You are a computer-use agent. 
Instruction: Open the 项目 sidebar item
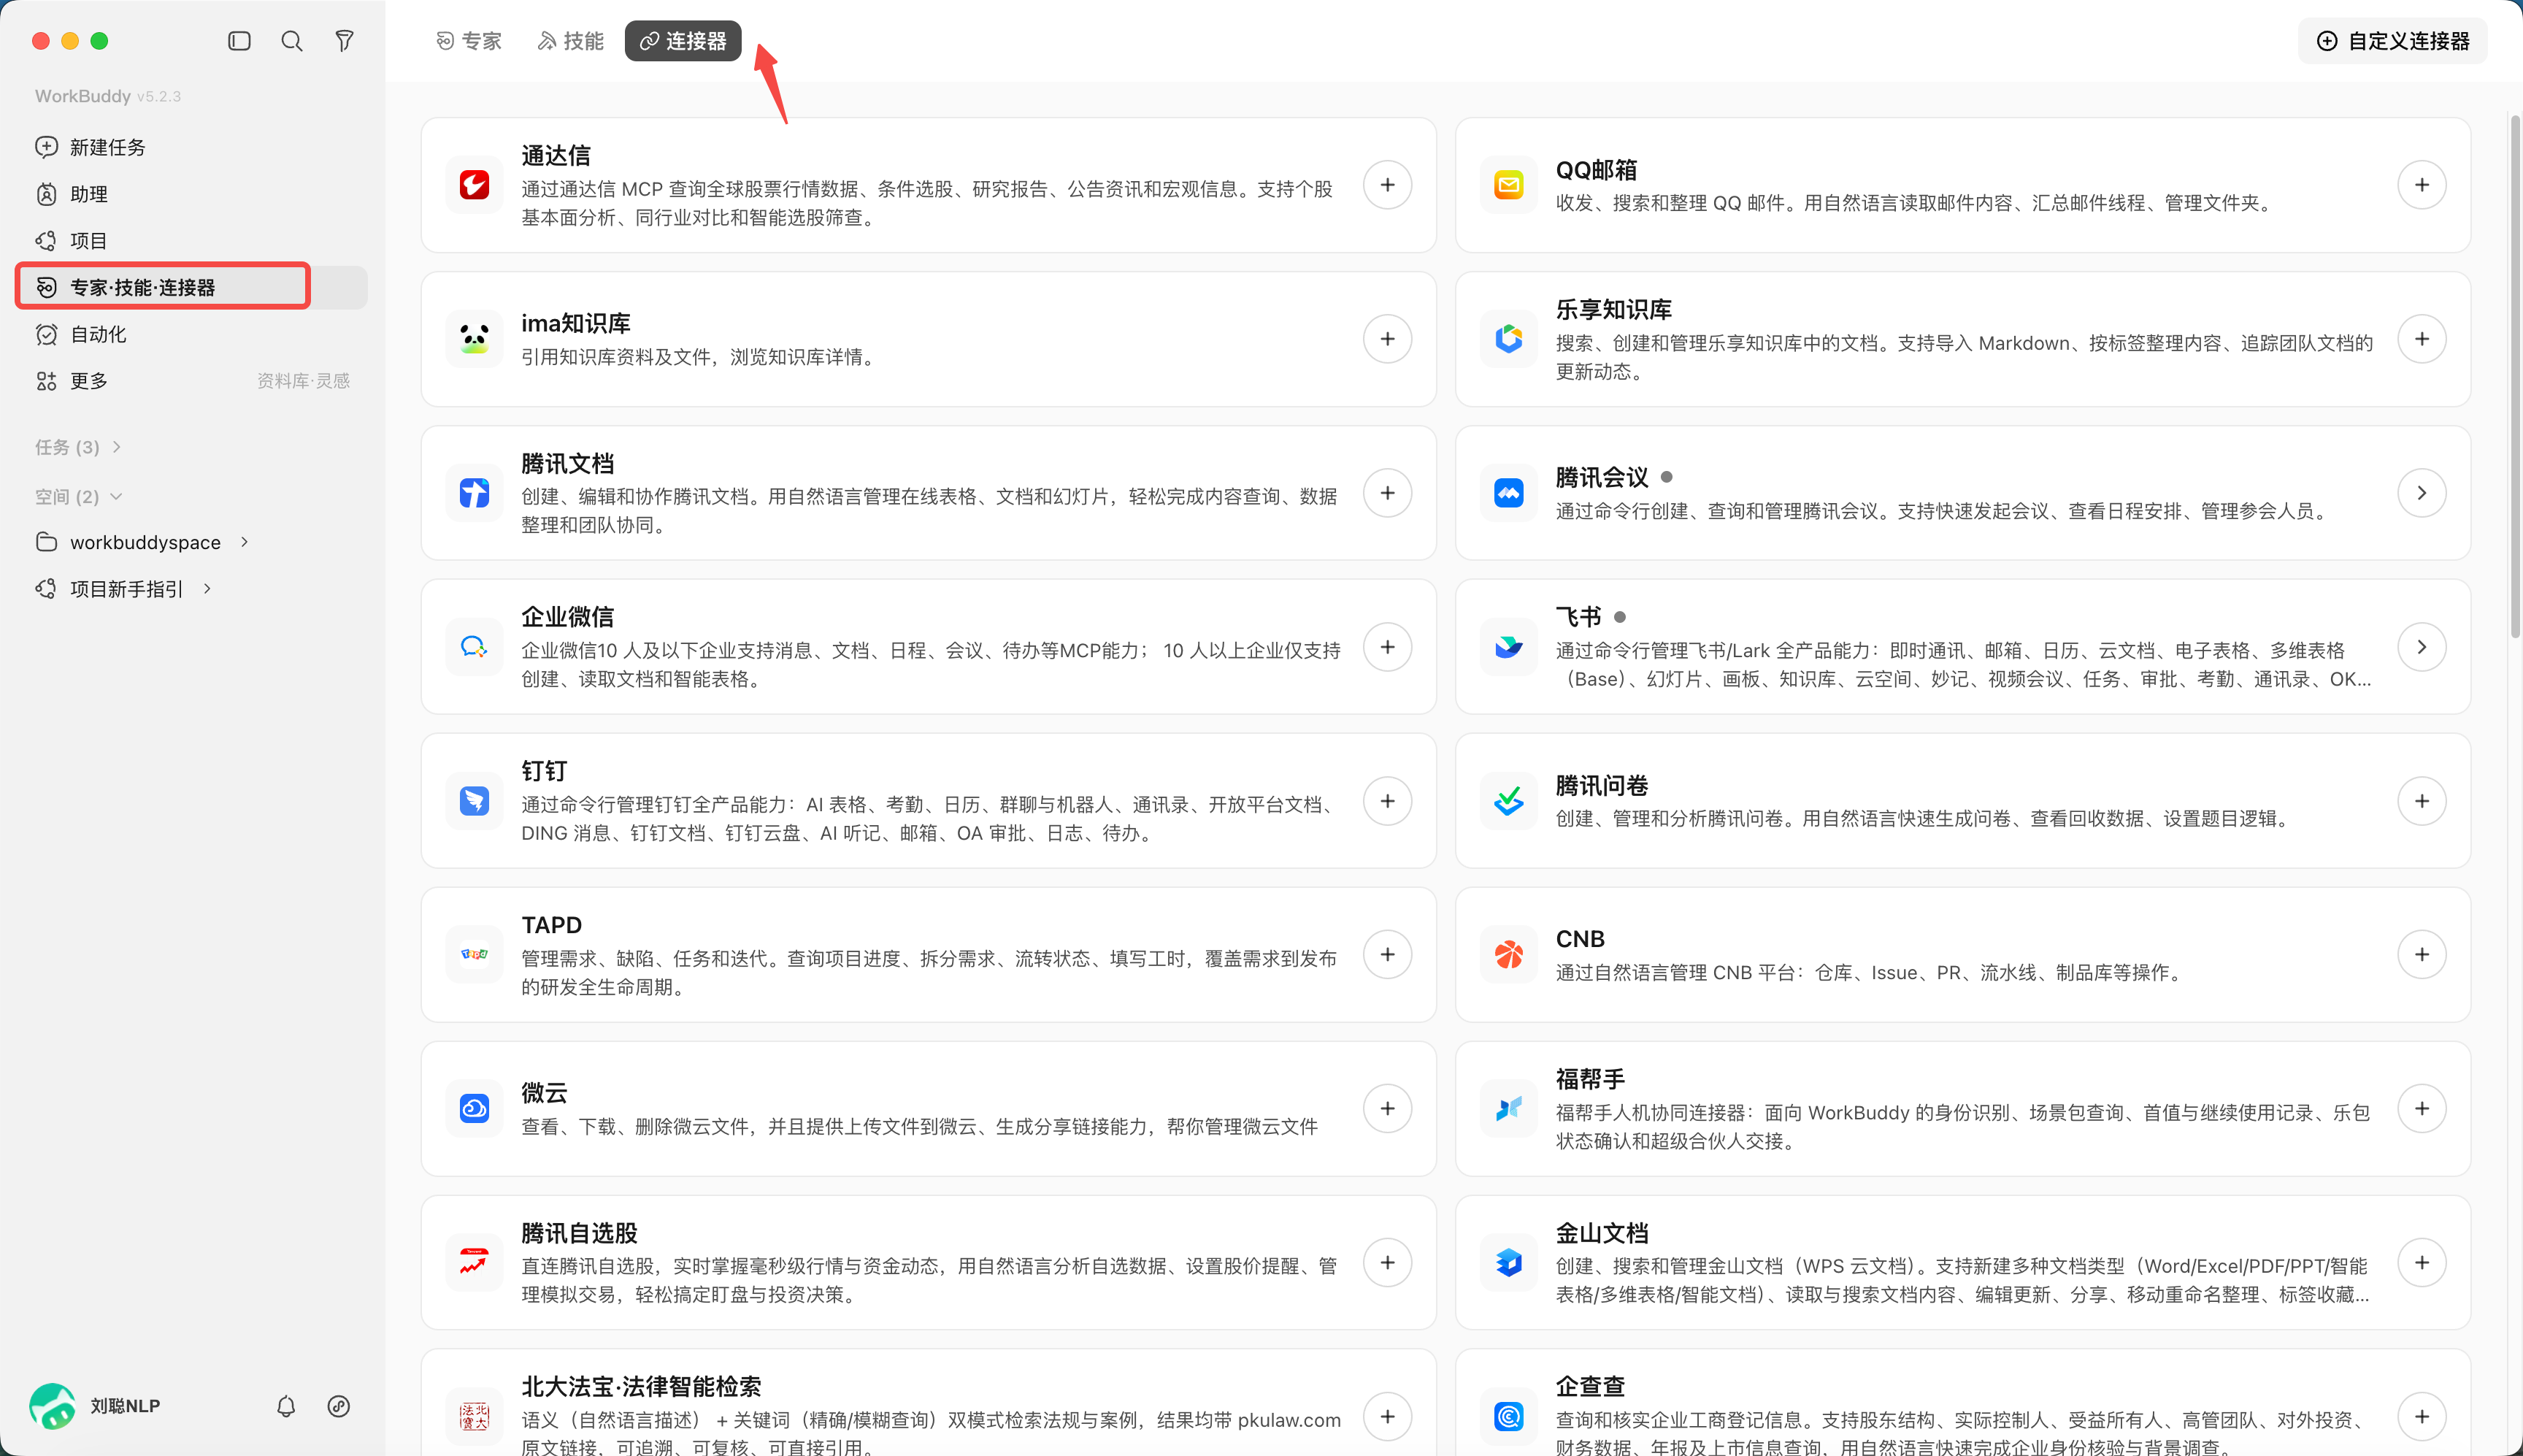(x=192, y=241)
